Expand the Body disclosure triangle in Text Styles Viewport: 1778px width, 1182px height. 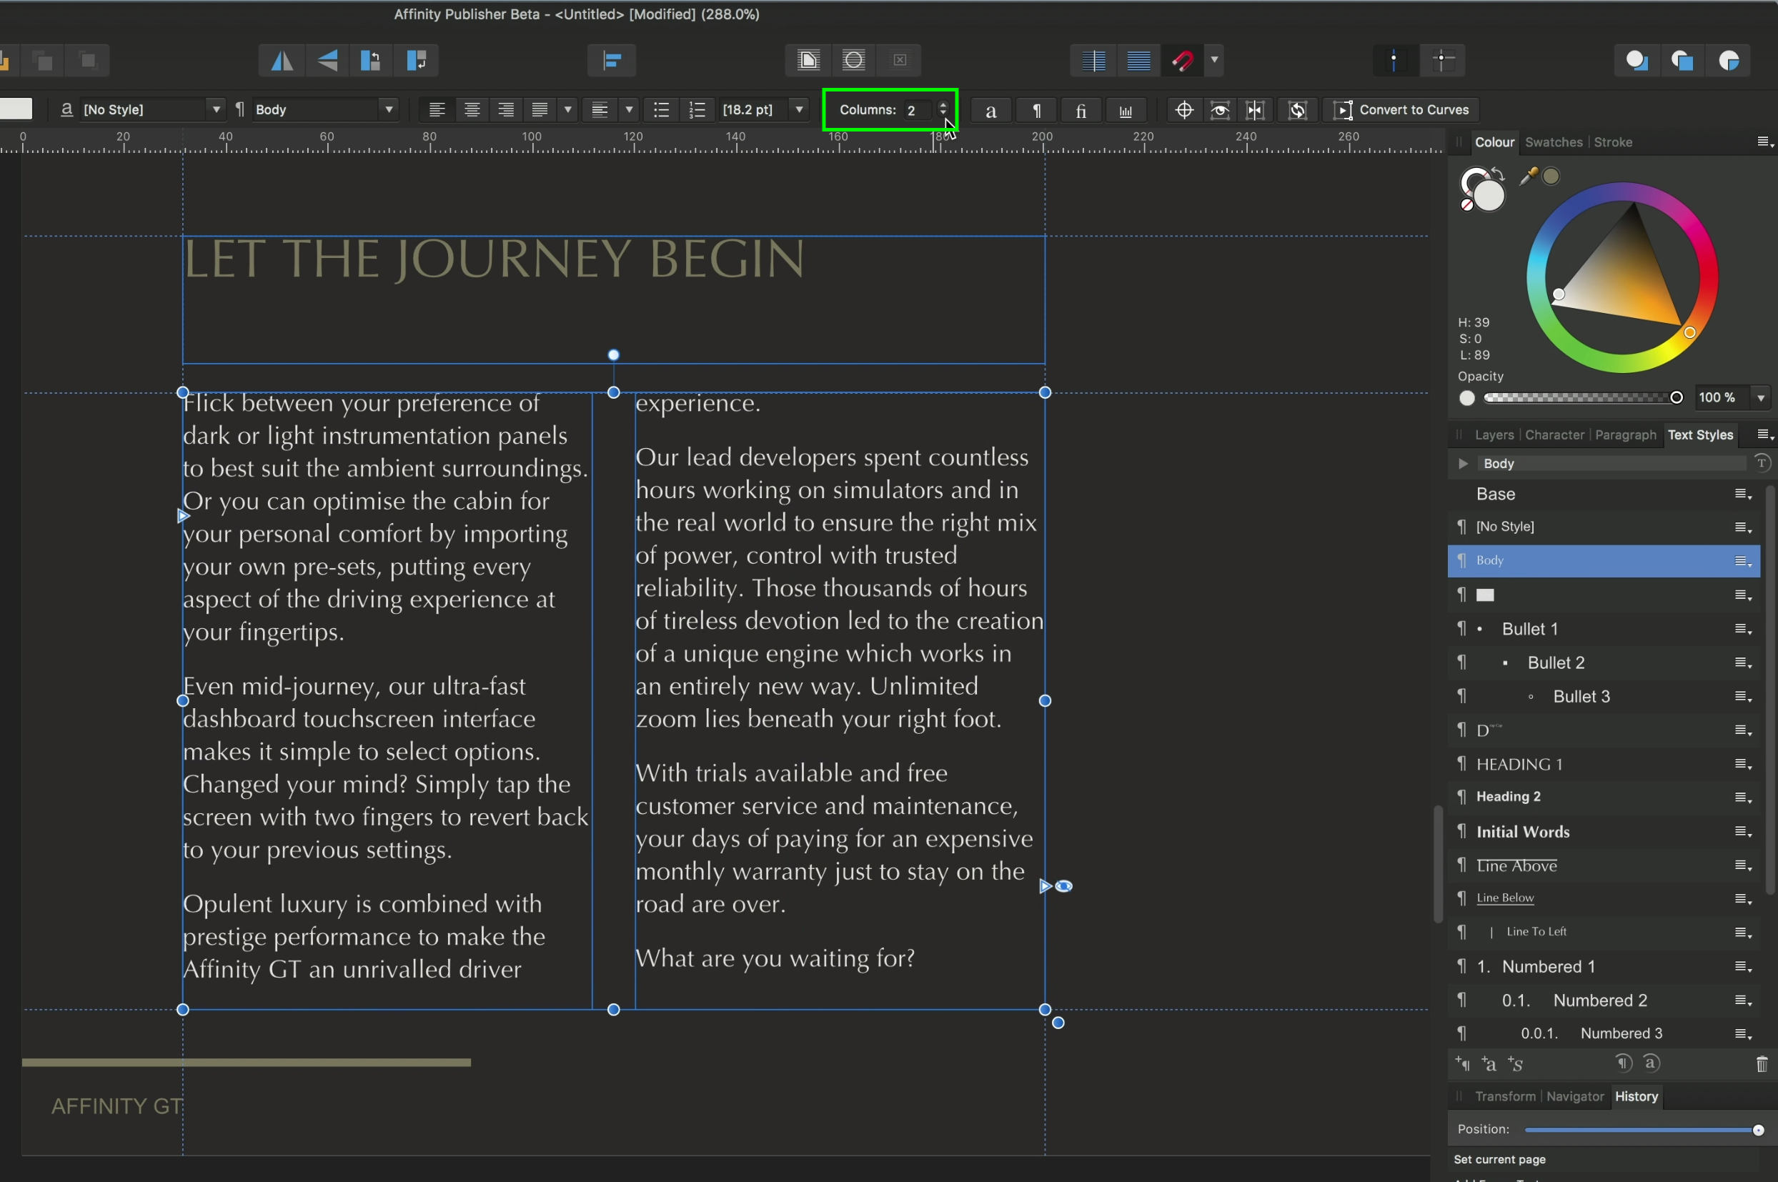point(1463,464)
